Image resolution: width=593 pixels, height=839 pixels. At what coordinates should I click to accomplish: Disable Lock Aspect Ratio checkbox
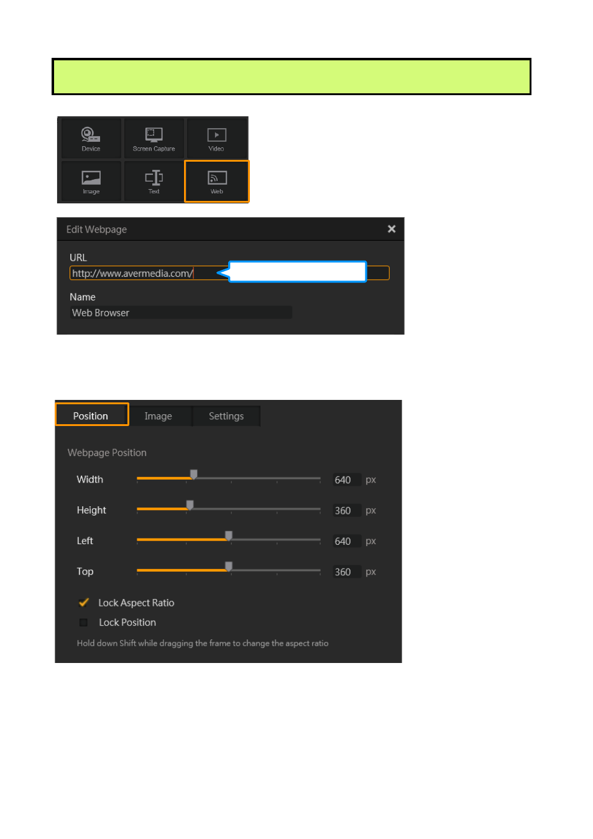(x=84, y=603)
